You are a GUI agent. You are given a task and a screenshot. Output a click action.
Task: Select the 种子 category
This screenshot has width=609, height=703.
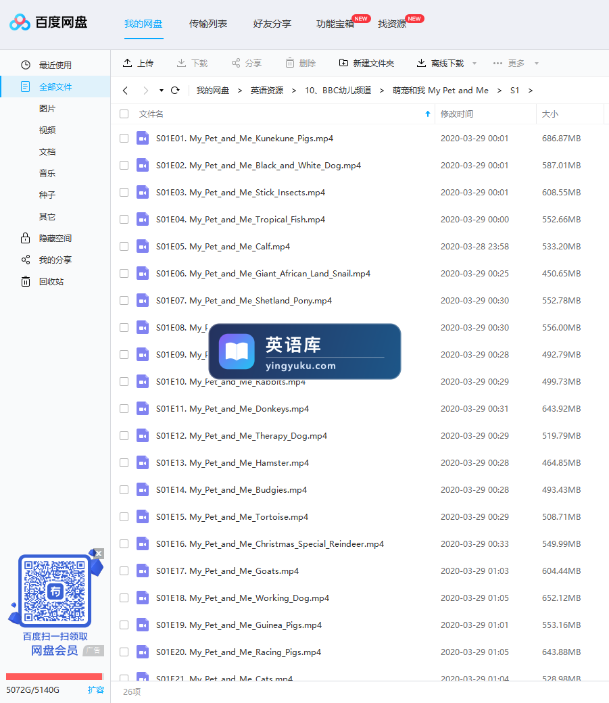pyautogui.click(x=47, y=195)
